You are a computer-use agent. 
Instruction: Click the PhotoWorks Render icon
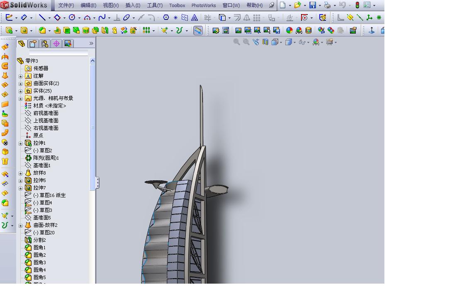pyautogui.click(x=238, y=30)
